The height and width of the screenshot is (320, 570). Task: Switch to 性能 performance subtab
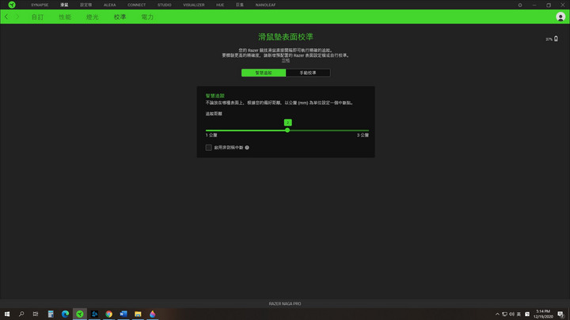tap(65, 17)
